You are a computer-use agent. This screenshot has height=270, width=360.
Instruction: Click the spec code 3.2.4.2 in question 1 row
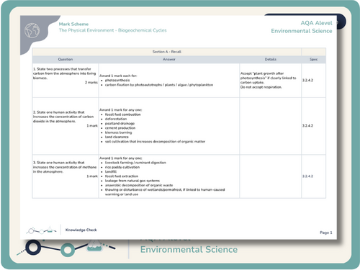pos(307,80)
